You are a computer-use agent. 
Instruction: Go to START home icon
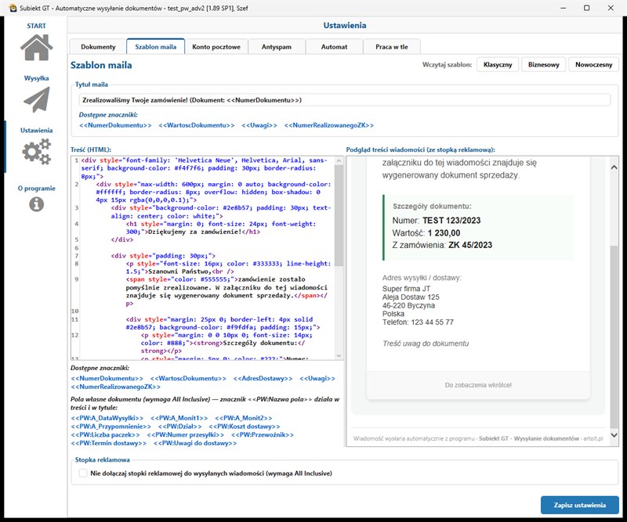(36, 47)
